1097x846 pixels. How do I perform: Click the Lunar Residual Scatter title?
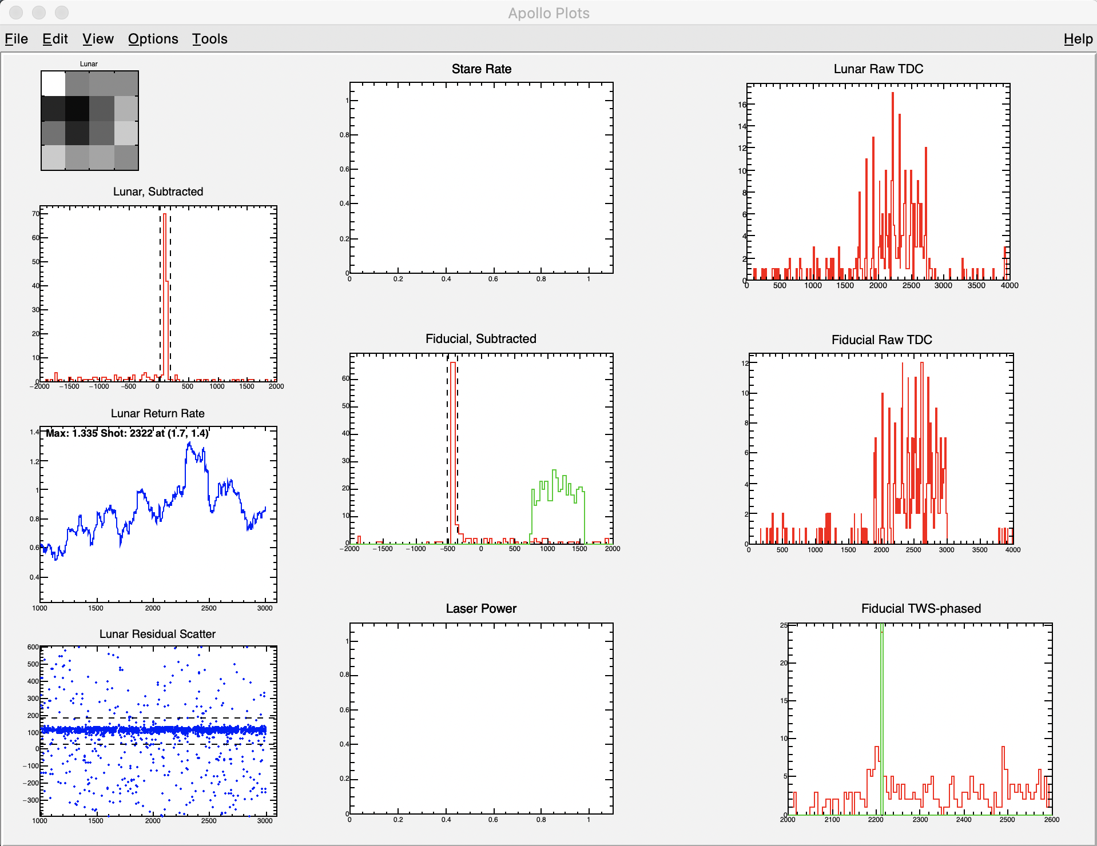157,634
